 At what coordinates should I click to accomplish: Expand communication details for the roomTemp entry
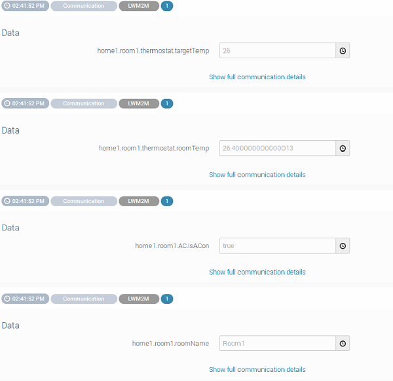[257, 174]
